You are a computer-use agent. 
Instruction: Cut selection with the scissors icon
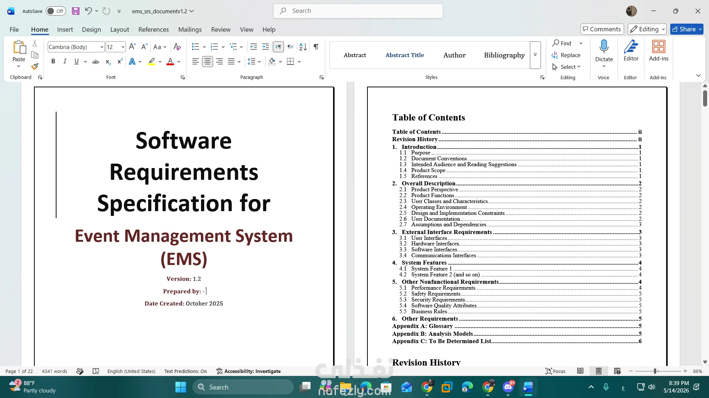coord(35,43)
